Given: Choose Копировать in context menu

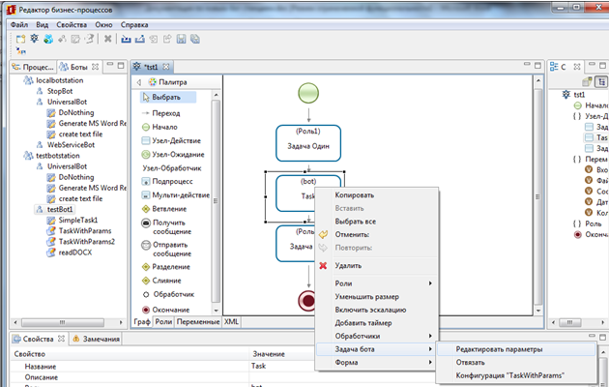Looking at the screenshot, I should coord(354,195).
